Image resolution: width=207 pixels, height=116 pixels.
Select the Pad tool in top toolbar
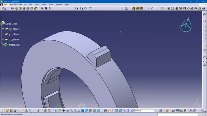pyautogui.click(x=169, y=8)
